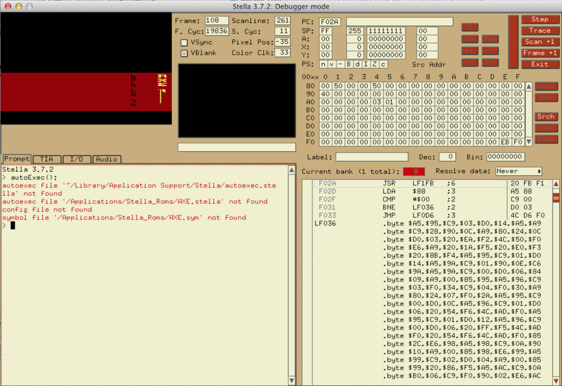Toggle the n negative flag
This screenshot has height=386, width=562.
point(323,65)
